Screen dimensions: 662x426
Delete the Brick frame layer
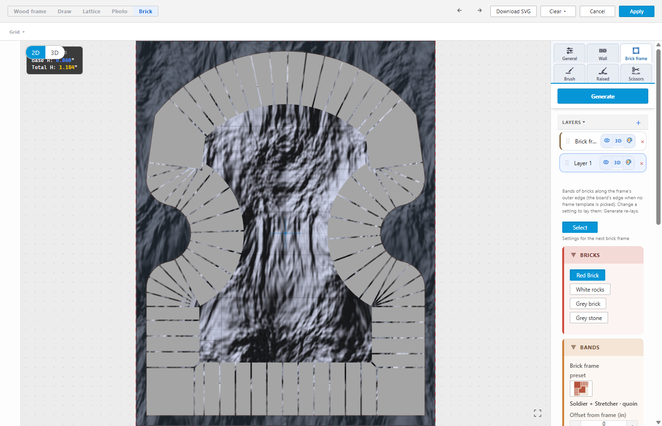(642, 142)
